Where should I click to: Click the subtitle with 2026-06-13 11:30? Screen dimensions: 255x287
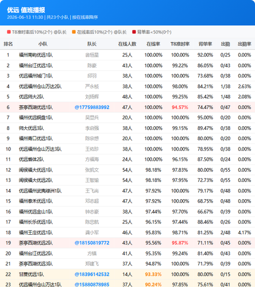click(x=52, y=17)
